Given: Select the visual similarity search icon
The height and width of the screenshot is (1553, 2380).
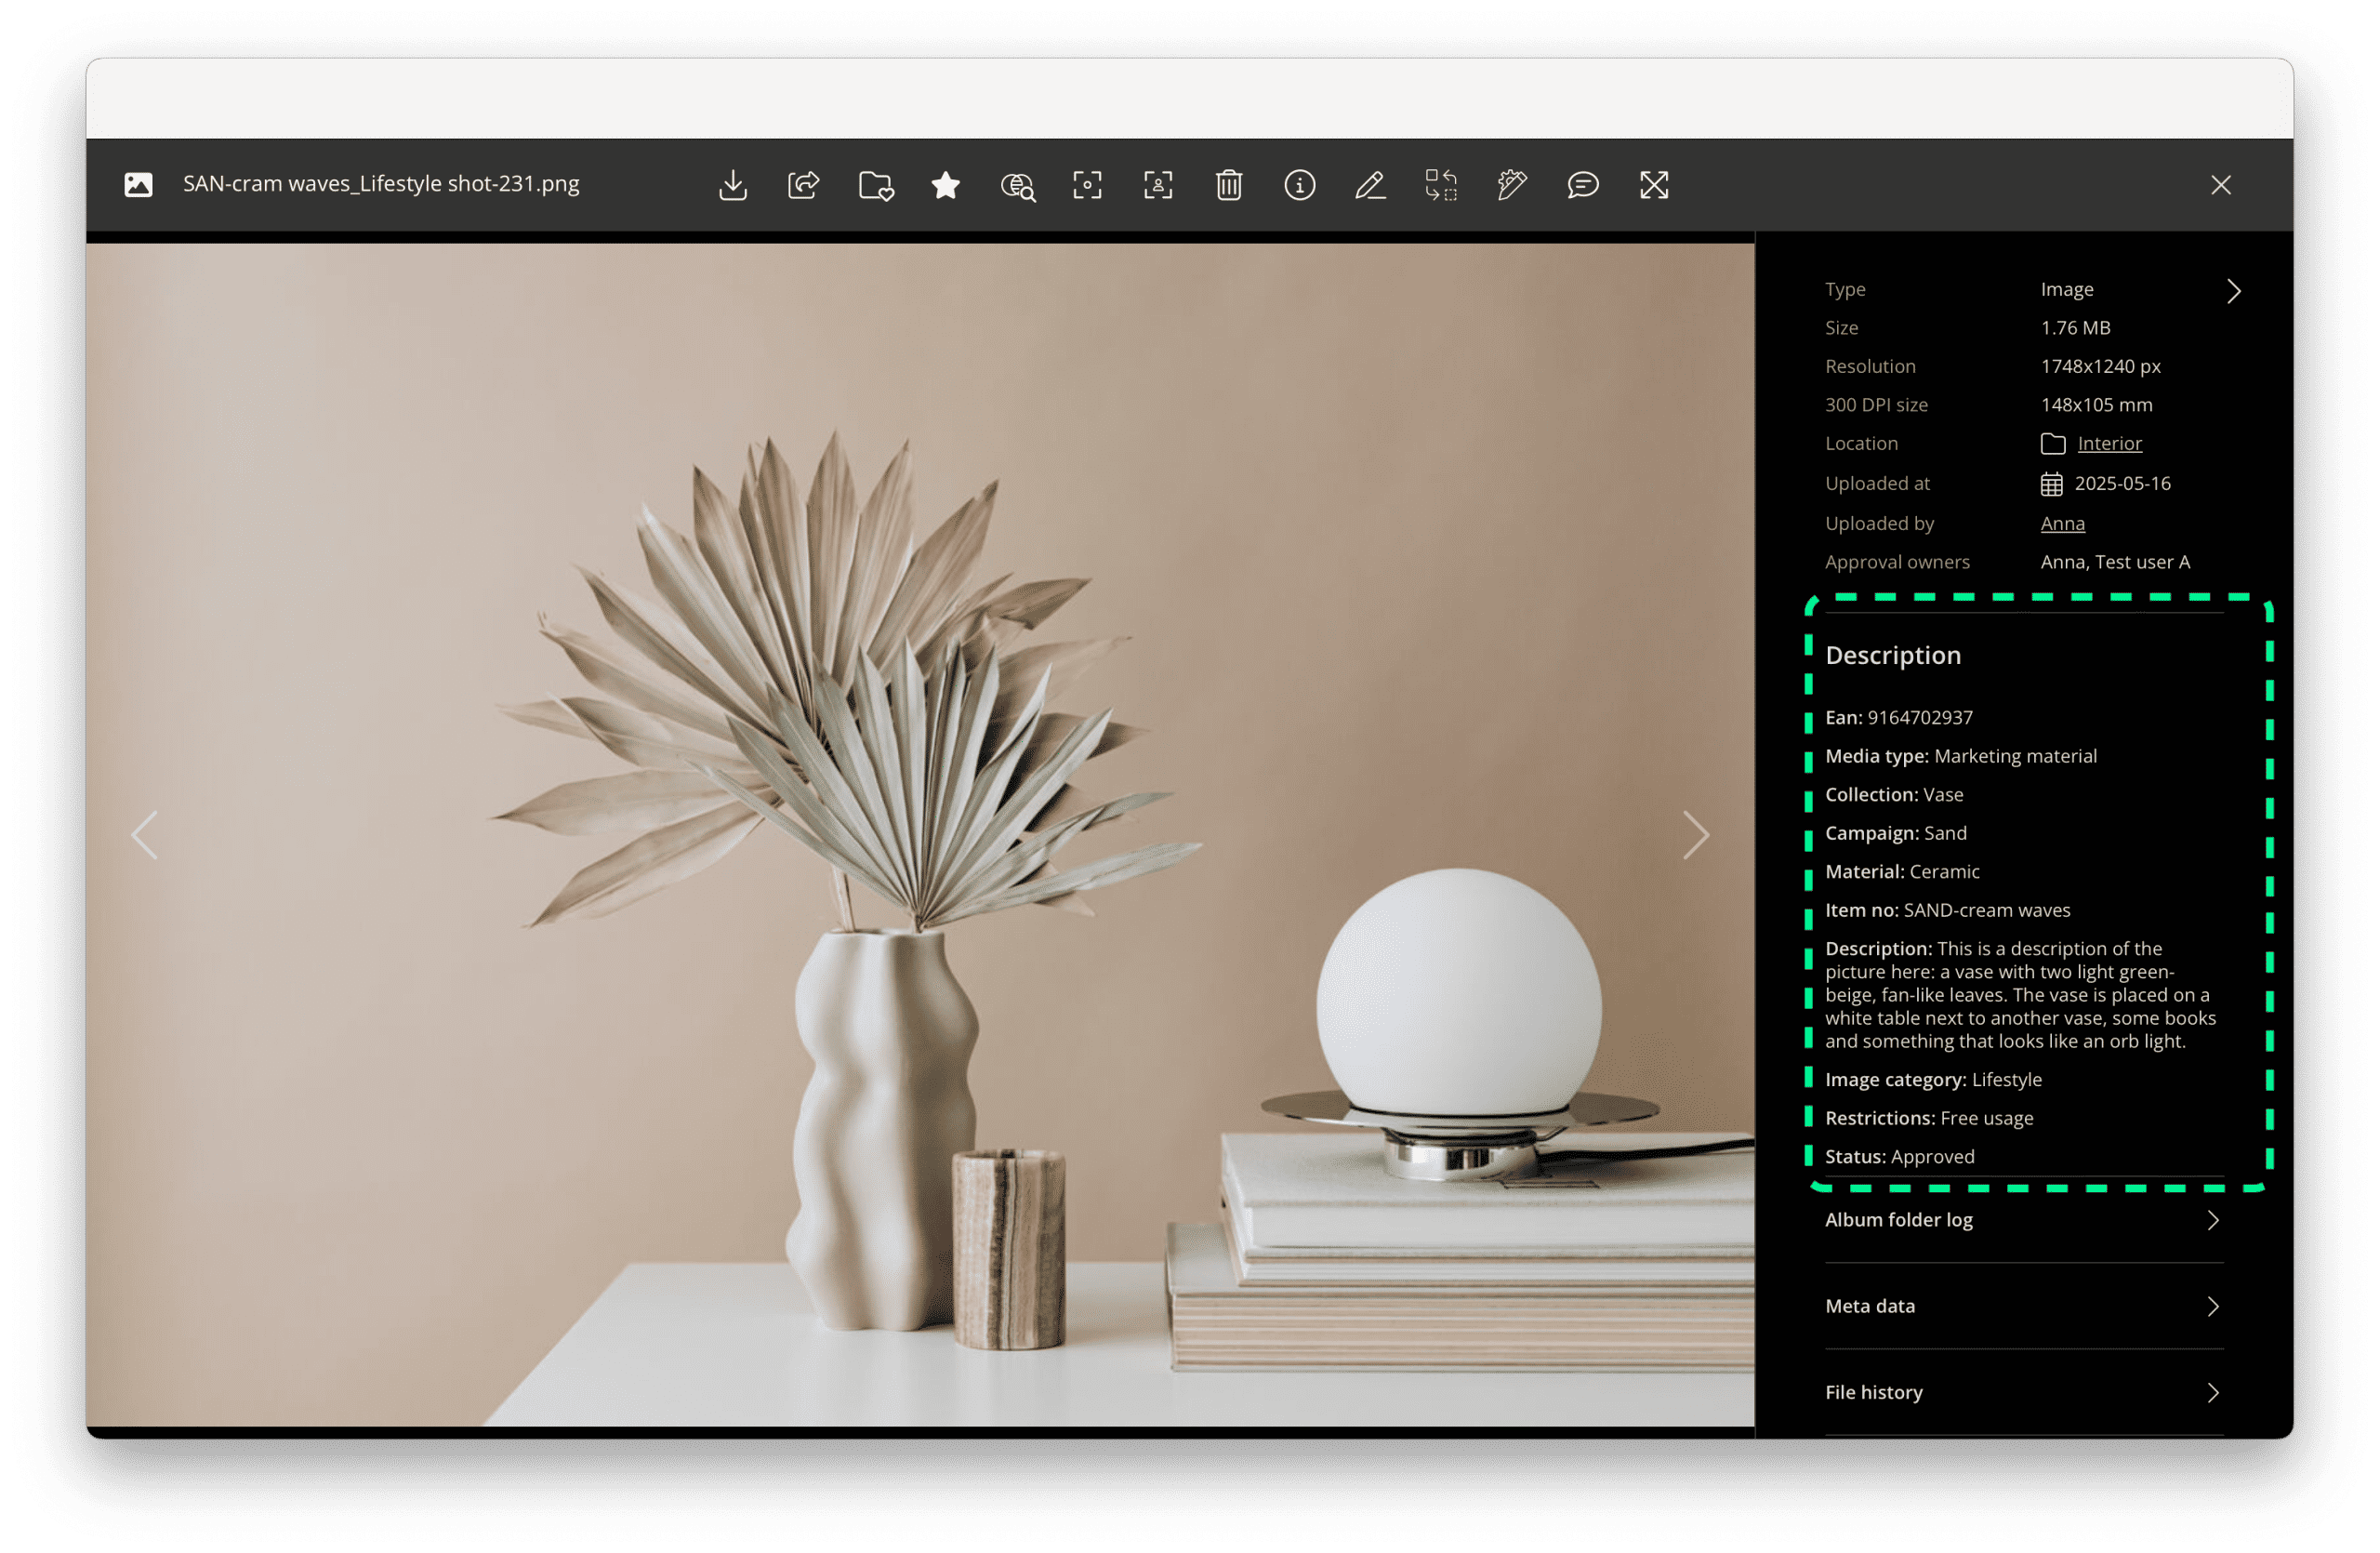Looking at the screenshot, I should (1016, 185).
